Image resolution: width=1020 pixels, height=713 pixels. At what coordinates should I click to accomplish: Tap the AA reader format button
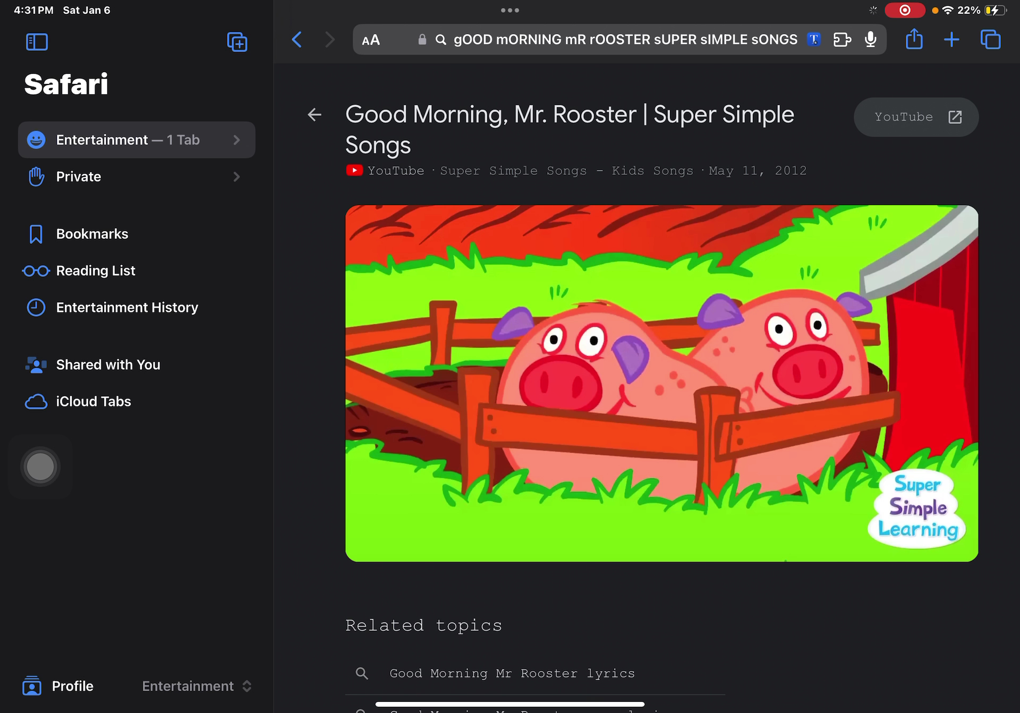371,40
